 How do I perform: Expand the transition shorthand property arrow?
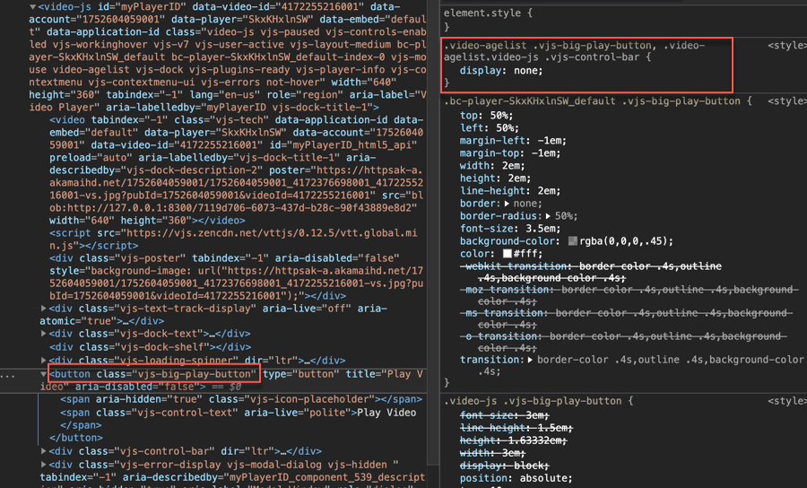click(532, 360)
